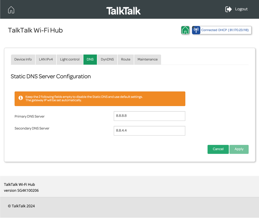Screen dimensions: 259x218
Task: Click the blue antenna connection icon
Action: point(196,30)
